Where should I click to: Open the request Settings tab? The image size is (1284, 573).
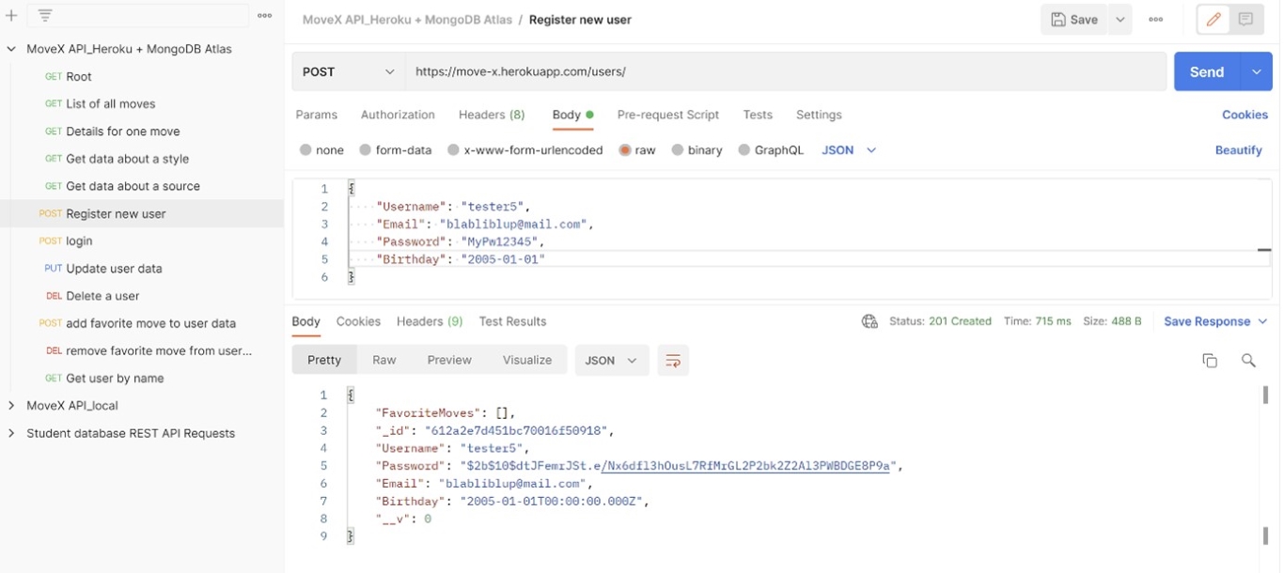(x=819, y=115)
